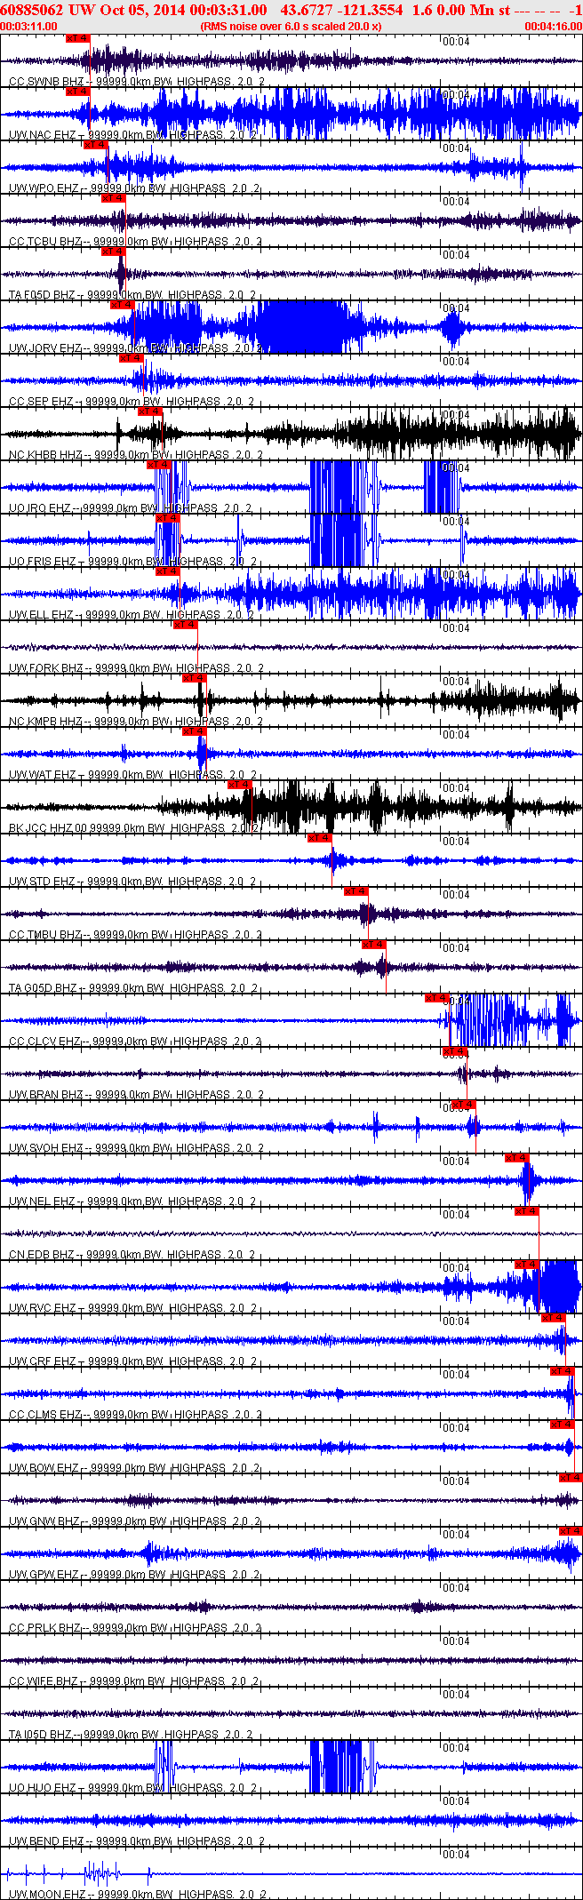
Task: Click the arrival pick marker on UW.NAC trace
Action: click(78, 92)
